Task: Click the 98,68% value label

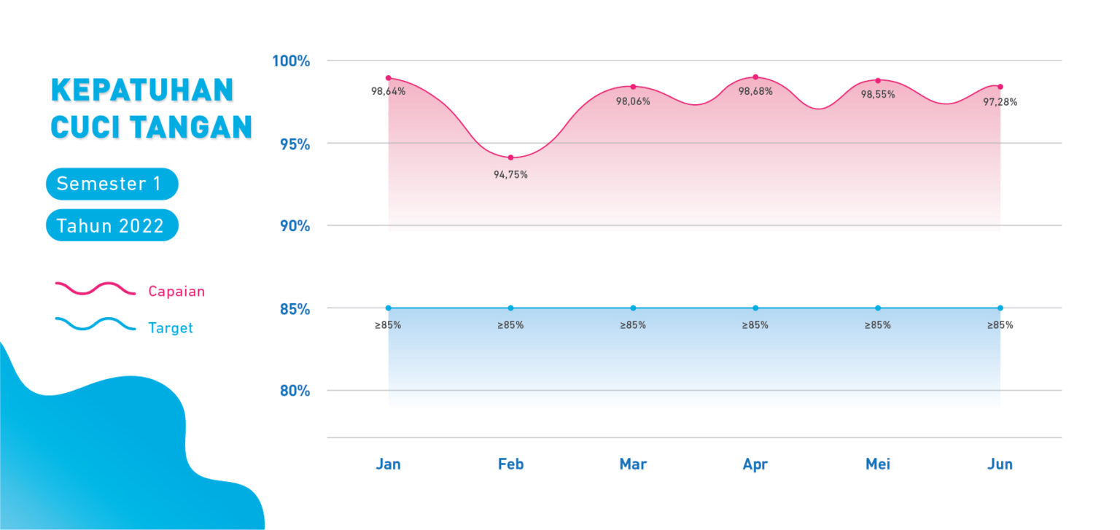Action: point(755,92)
